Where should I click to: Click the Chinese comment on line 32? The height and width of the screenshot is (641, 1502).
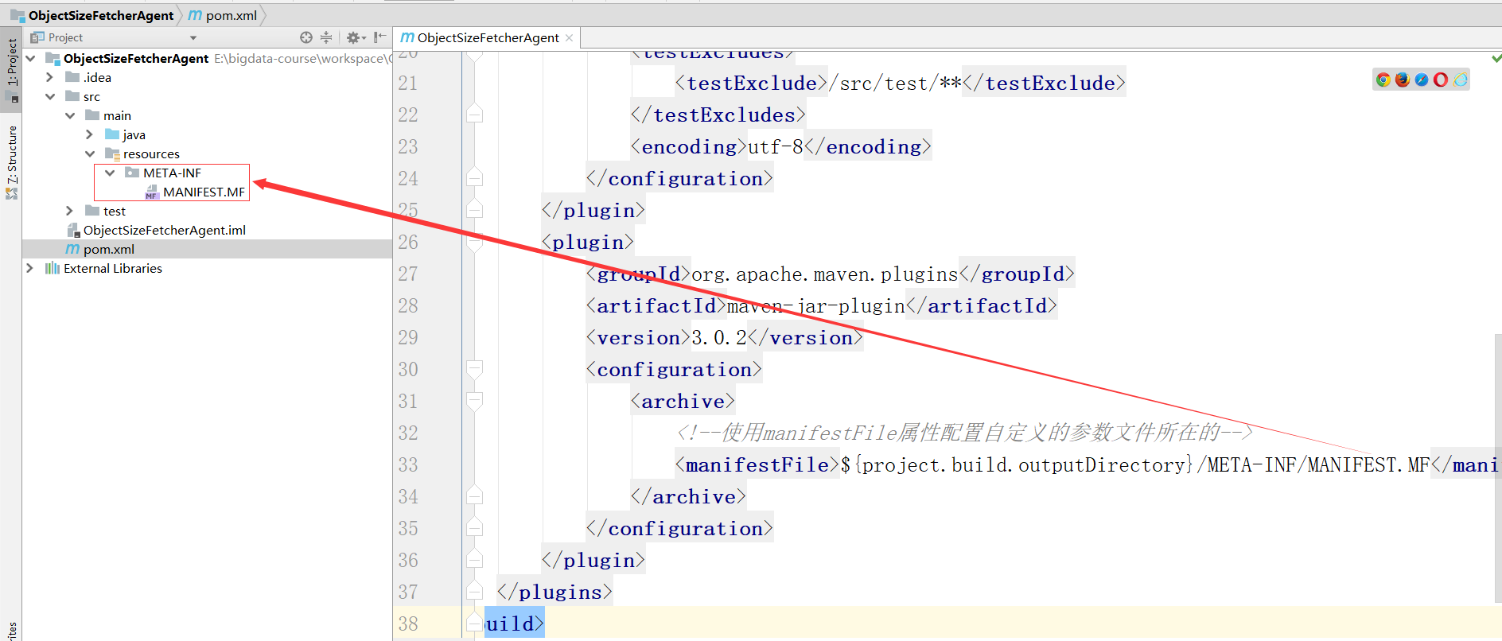[x=964, y=433]
